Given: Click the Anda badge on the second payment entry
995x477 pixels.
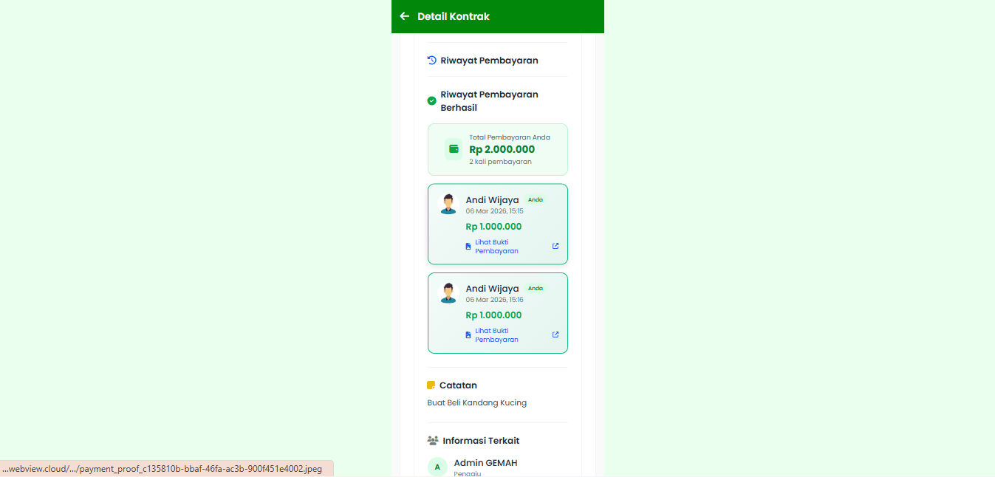Looking at the screenshot, I should click(536, 288).
